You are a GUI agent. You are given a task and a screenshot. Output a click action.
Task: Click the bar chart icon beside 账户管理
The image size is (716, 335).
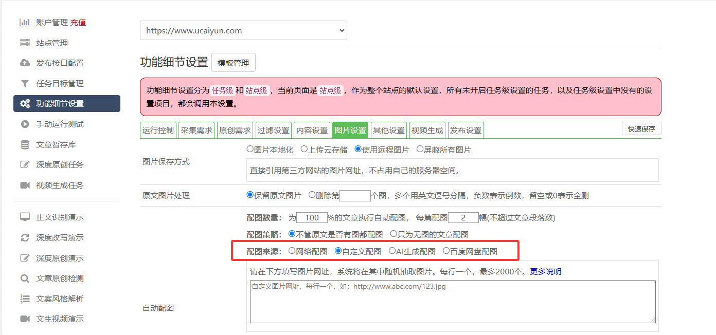coord(25,23)
